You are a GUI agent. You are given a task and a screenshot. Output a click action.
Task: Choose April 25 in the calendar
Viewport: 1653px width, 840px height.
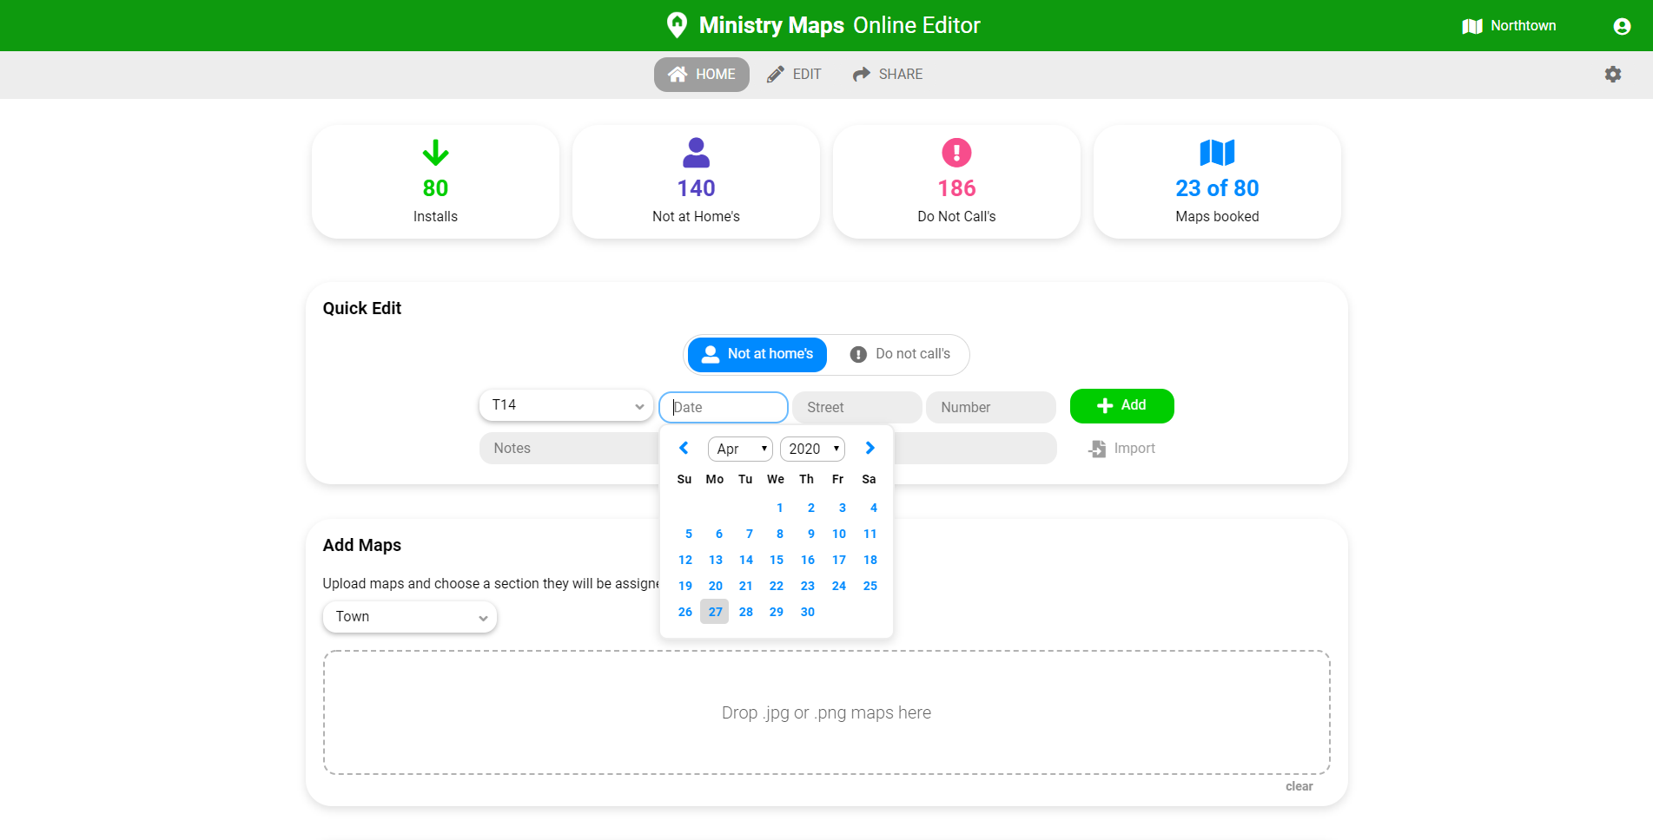click(x=870, y=586)
